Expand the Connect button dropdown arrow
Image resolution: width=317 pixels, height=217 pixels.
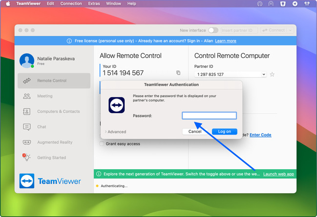tap(290, 30)
